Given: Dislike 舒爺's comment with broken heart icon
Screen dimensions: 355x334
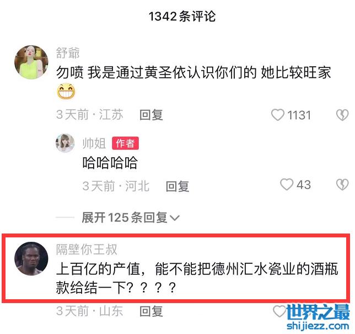Looking at the screenshot, I should tap(342, 115).
